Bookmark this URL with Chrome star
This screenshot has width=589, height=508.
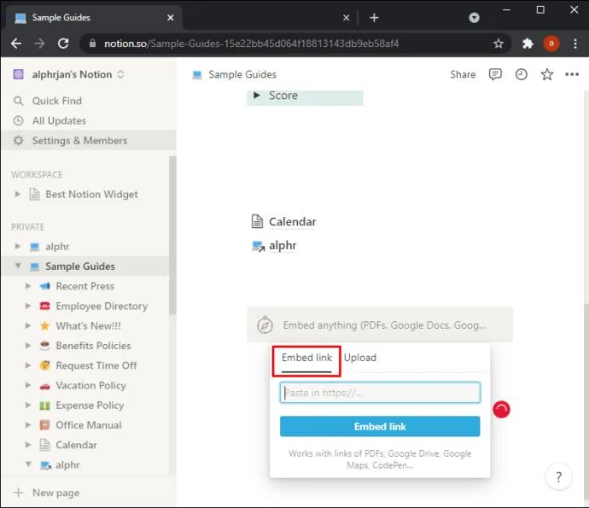(x=499, y=44)
